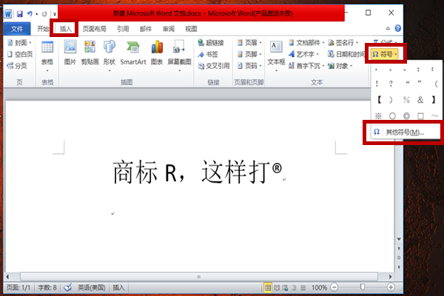Open the 形状 shapes gallery

point(110,55)
